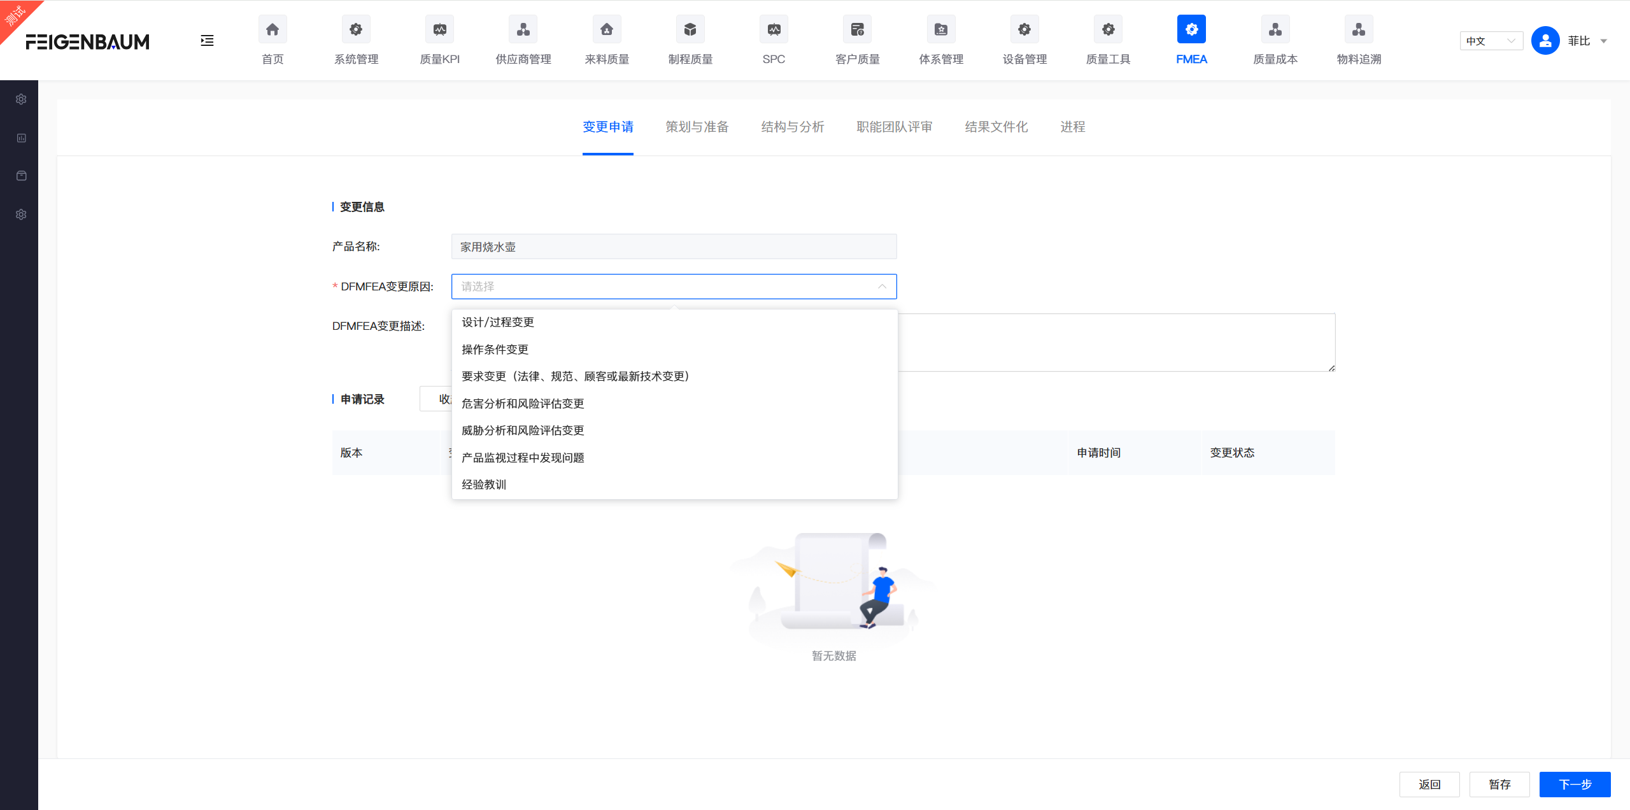Open the bar chart icon in left sidebar
This screenshot has width=1630, height=810.
[x=21, y=138]
